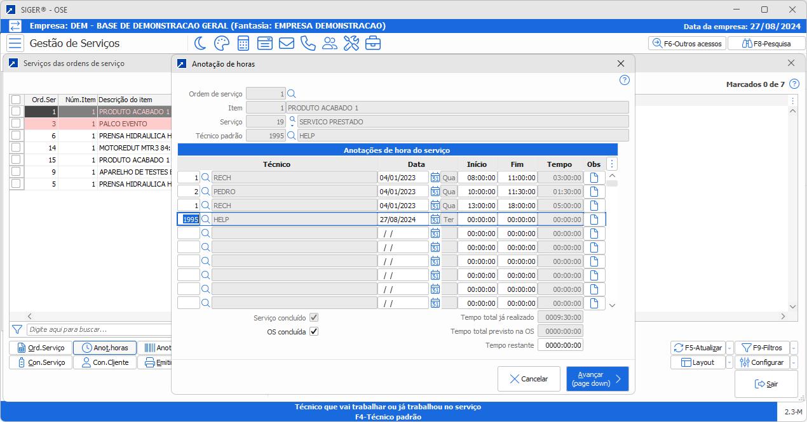
Task: Check the PALCO EVENTO row checkbox
Action: pyautogui.click(x=16, y=124)
